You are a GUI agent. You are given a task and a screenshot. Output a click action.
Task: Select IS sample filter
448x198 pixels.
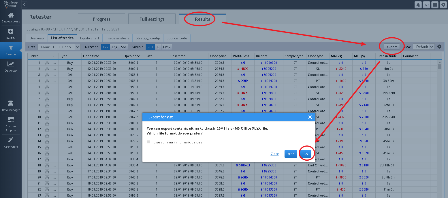[x=158, y=47]
